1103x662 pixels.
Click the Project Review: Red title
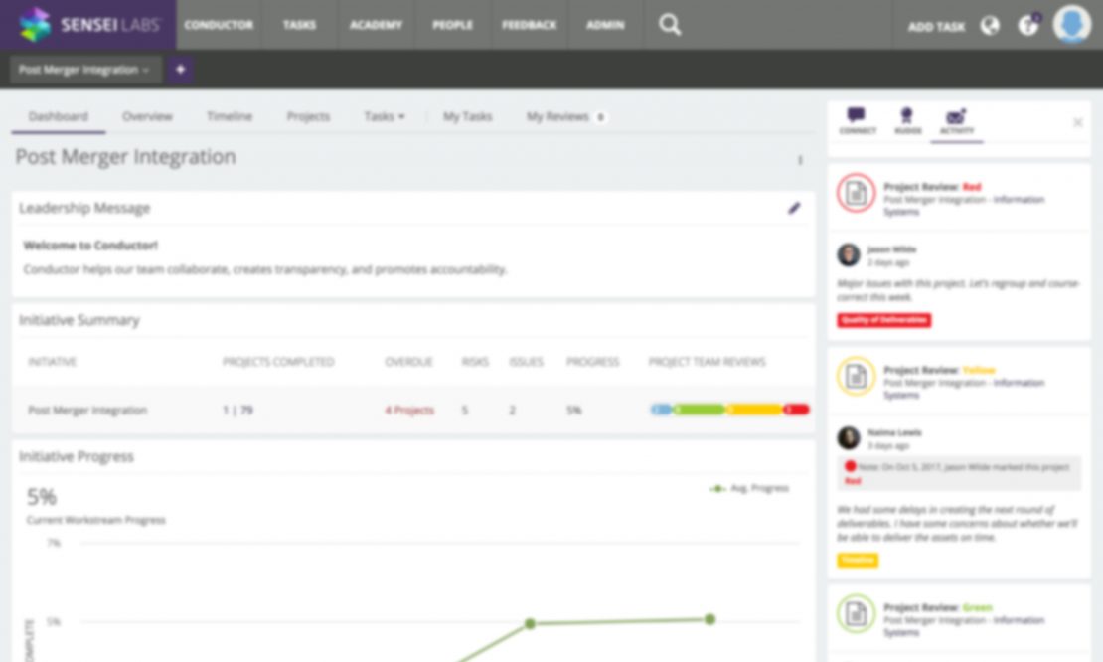pyautogui.click(x=932, y=187)
